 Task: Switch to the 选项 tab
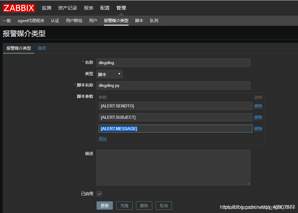click(x=42, y=48)
